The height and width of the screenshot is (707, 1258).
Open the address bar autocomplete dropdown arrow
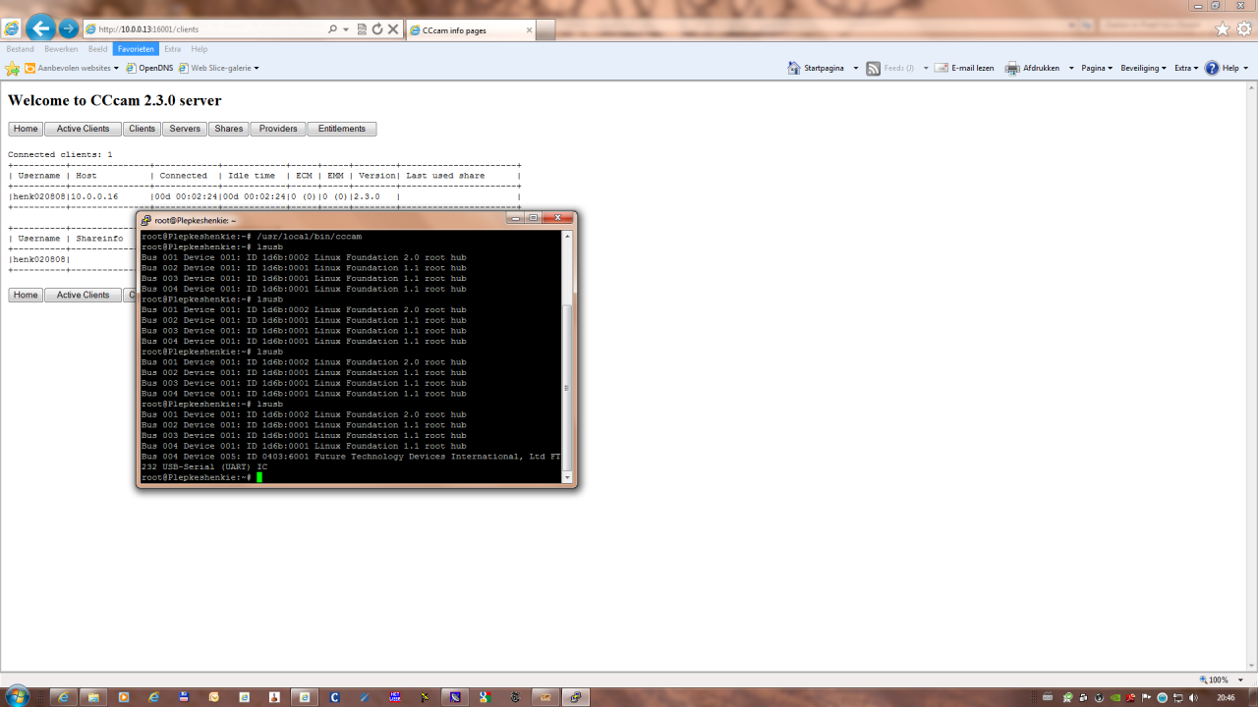346,29
